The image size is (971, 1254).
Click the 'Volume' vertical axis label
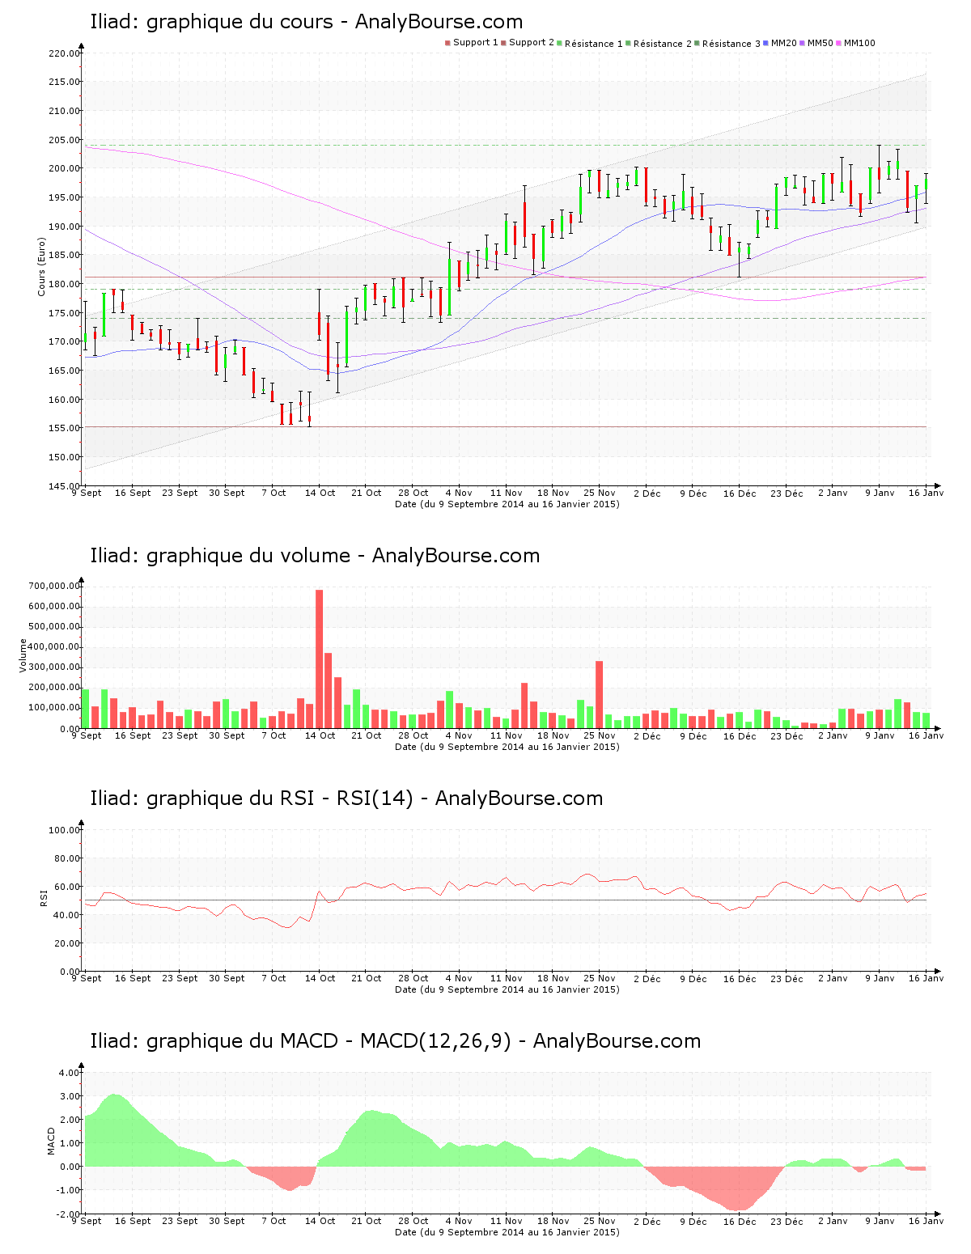tap(23, 655)
